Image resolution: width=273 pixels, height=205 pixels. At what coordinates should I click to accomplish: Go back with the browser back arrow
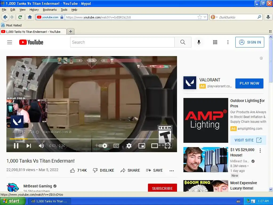(x=5, y=17)
